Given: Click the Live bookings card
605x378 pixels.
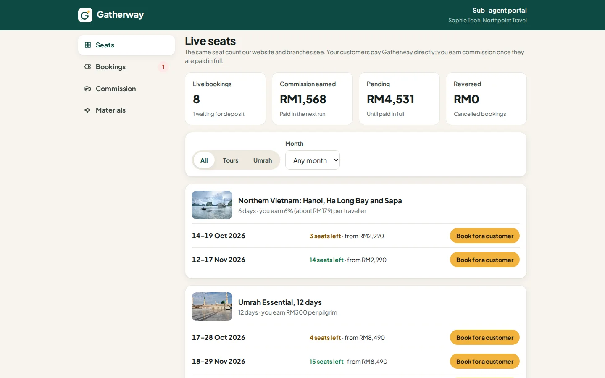Looking at the screenshot, I should 225,99.
